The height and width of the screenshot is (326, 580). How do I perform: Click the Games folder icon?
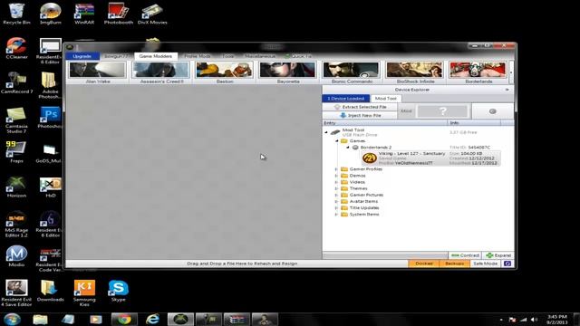pyautogui.click(x=344, y=141)
